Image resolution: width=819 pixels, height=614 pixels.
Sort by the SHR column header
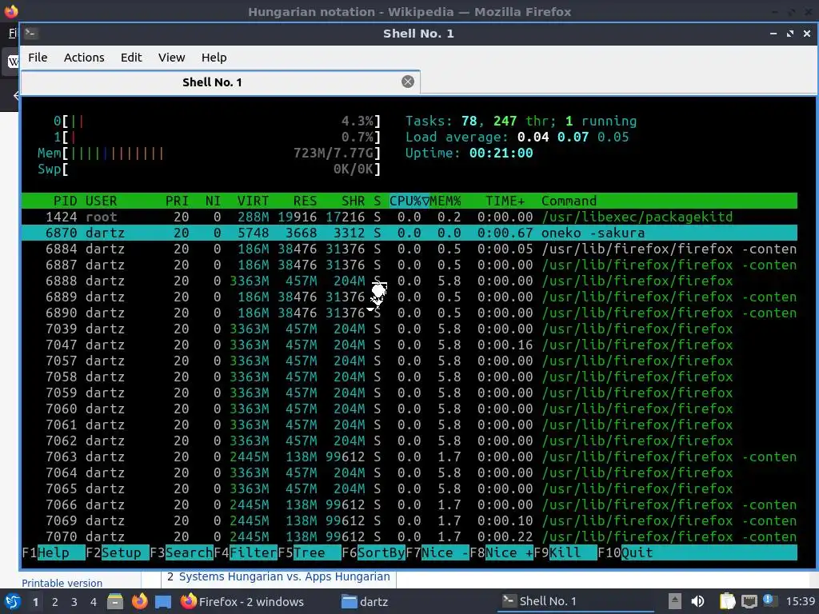353,201
